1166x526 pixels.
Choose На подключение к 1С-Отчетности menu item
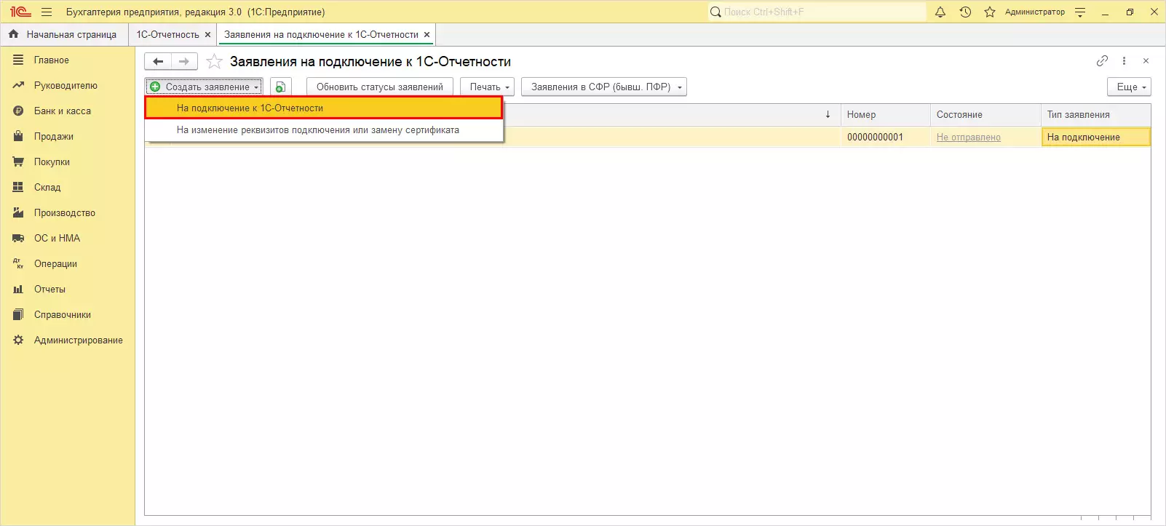pos(324,108)
